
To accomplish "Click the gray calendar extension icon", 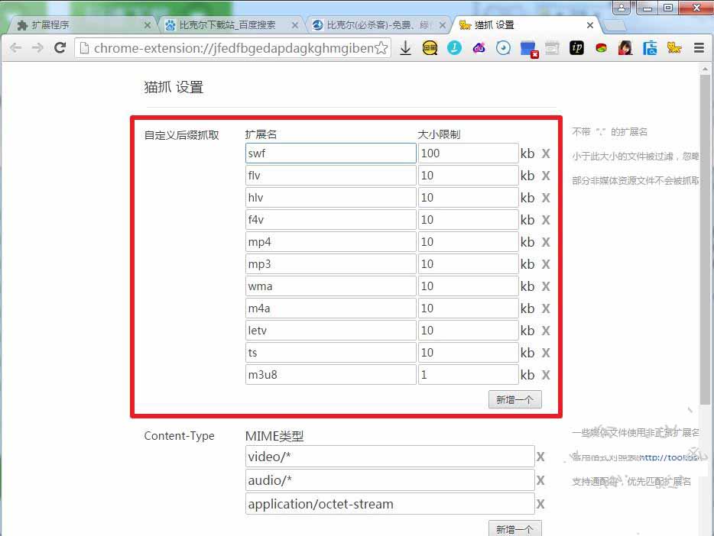I will click(552, 48).
